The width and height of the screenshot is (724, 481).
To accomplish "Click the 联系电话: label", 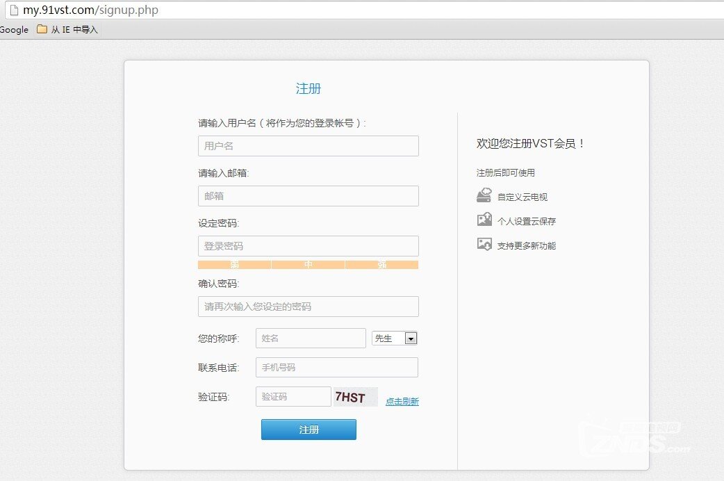I will (x=218, y=368).
